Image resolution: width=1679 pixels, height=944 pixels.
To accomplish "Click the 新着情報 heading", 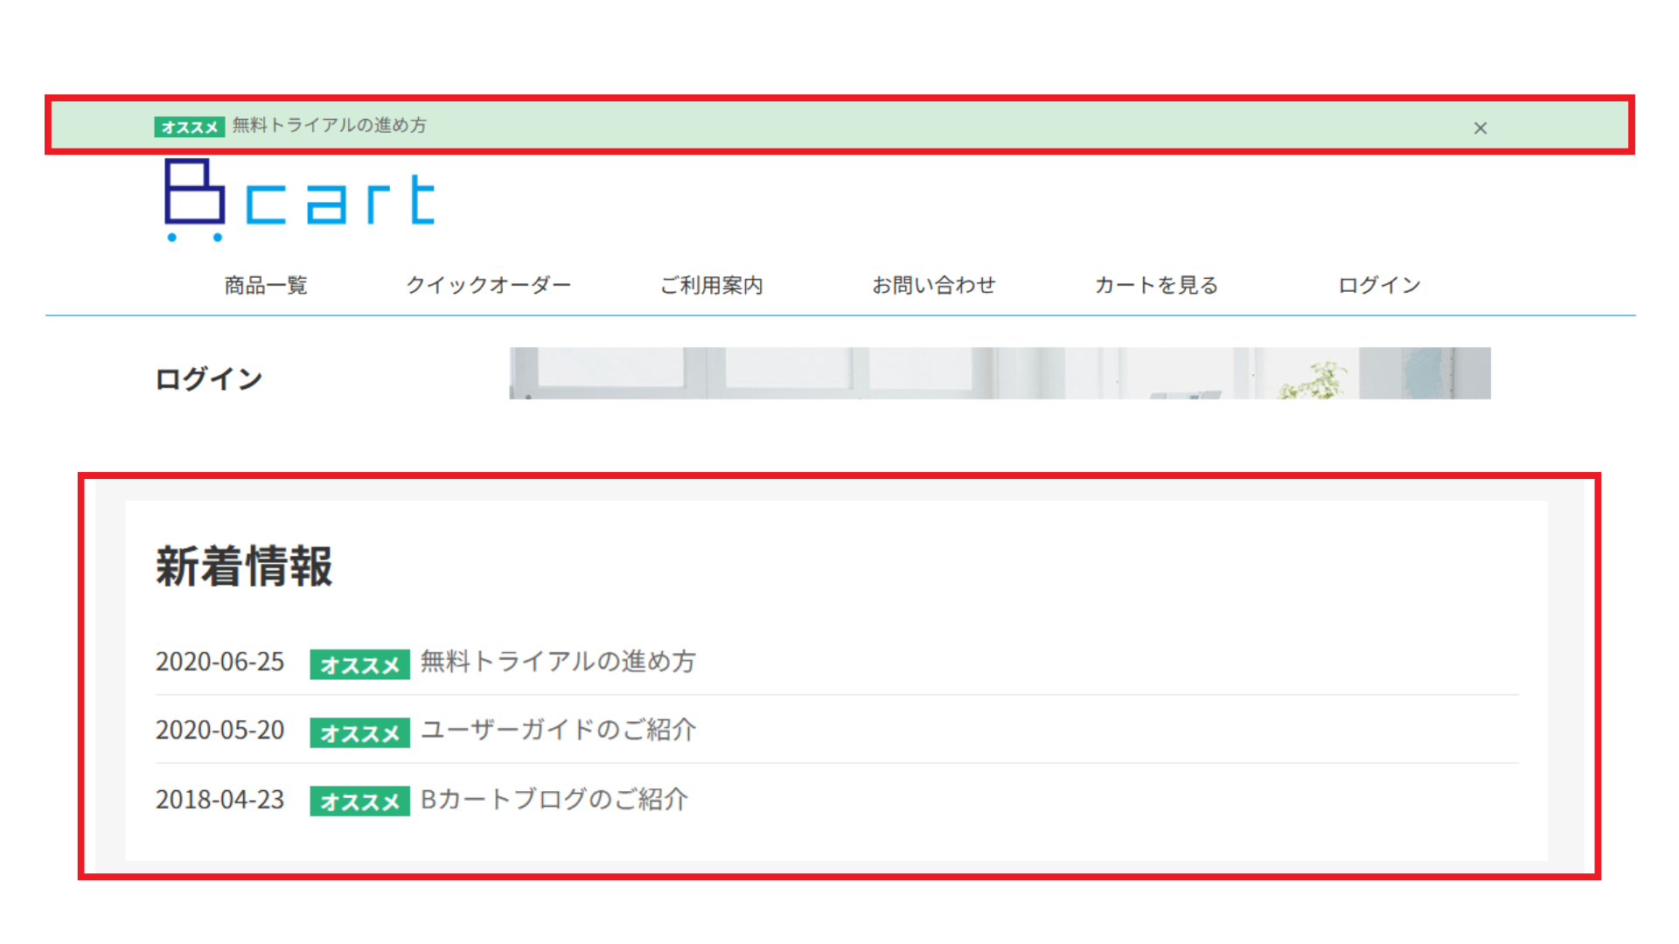I will click(x=244, y=566).
